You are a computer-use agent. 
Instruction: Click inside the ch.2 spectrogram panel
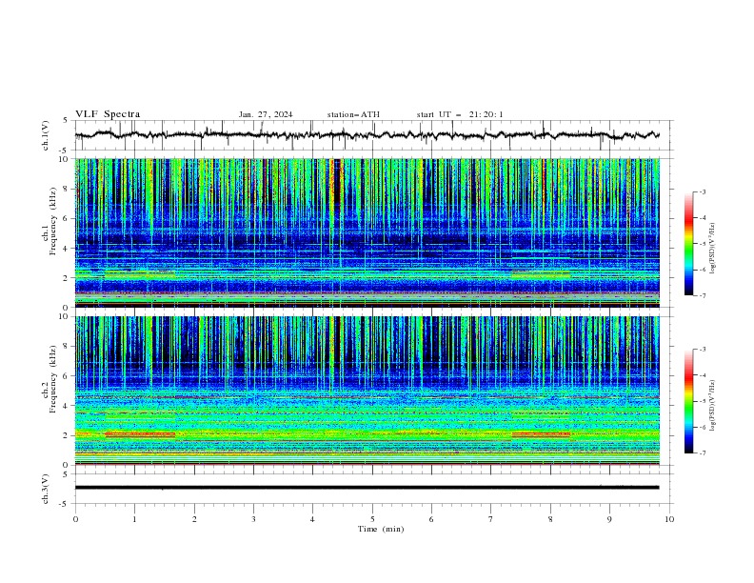[367, 391]
